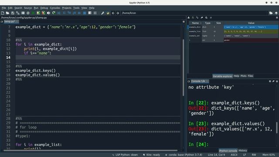Run current cell and advance
The image size is (279, 157).
pos(43,13)
